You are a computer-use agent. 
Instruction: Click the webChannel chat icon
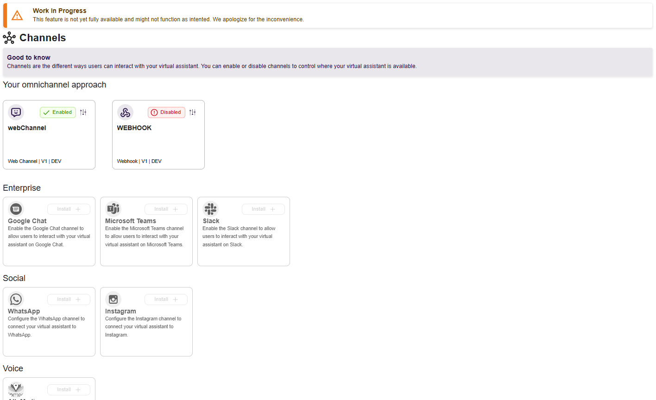[x=16, y=112]
